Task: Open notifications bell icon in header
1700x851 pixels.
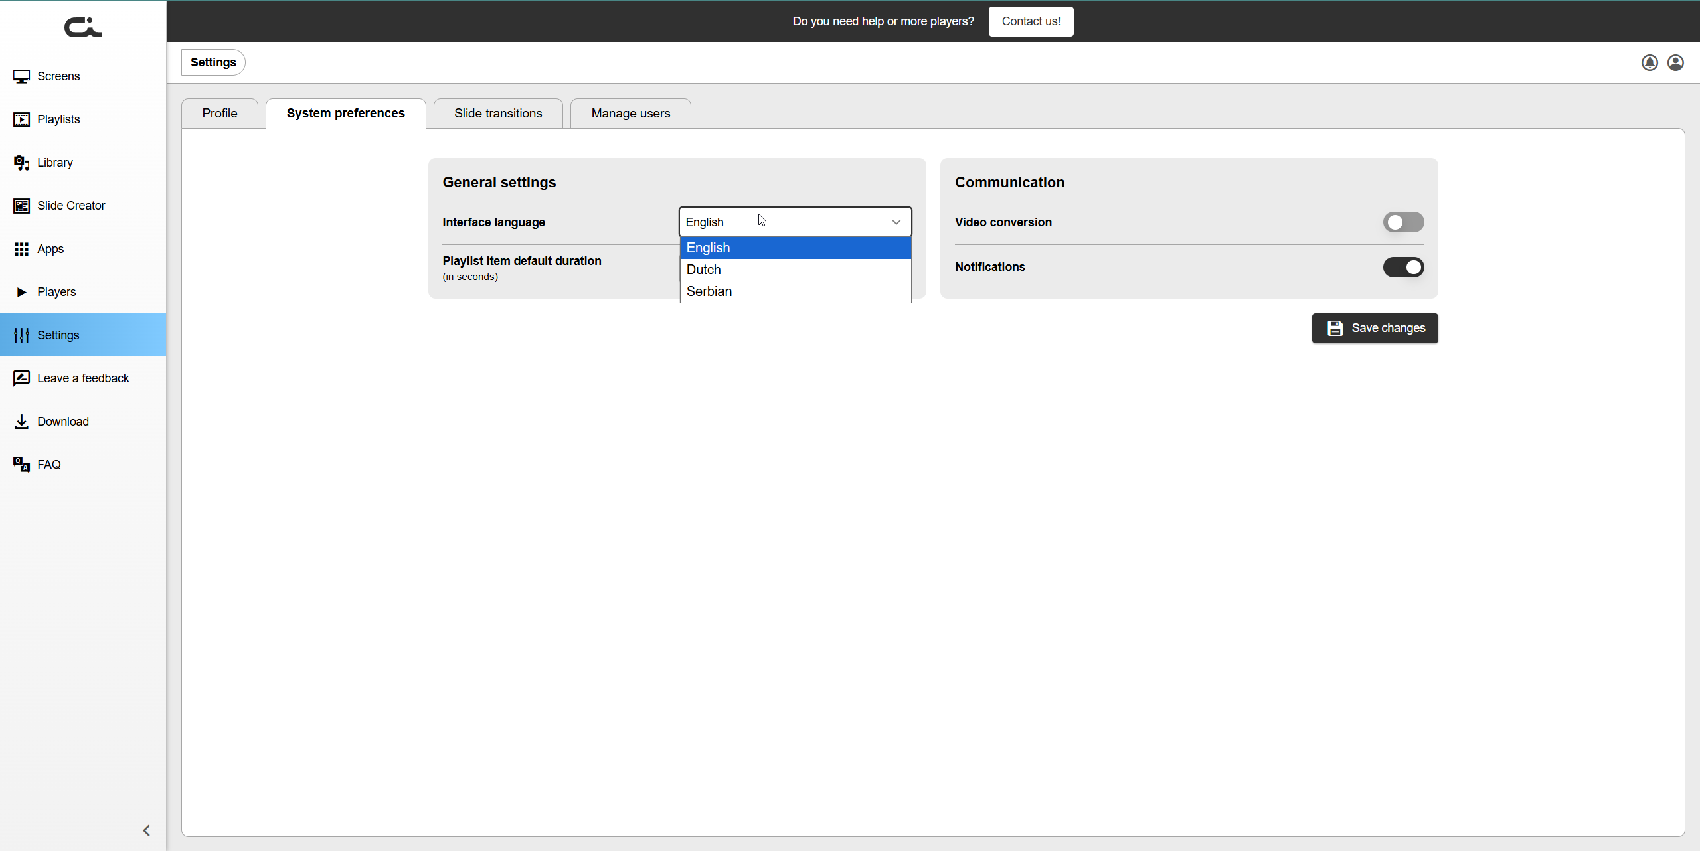Action: tap(1650, 62)
